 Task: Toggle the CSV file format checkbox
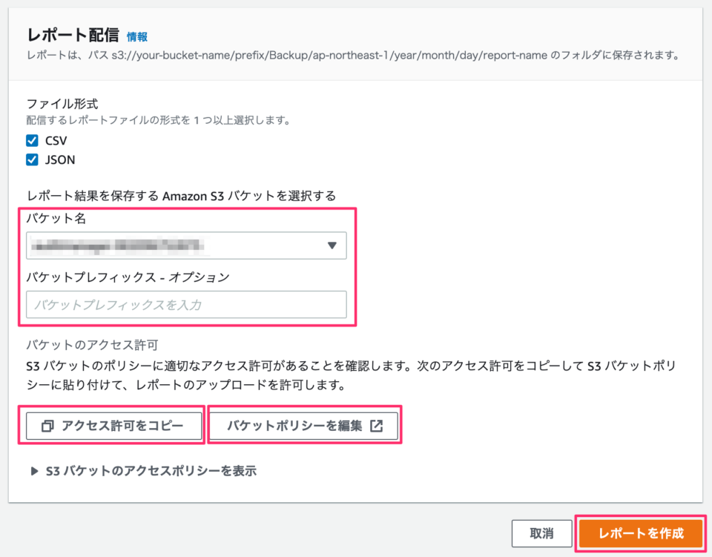(32, 141)
